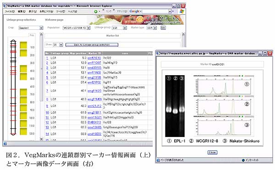Click the row number 14 link
The width and height of the screenshot is (275, 170).
click(47, 134)
